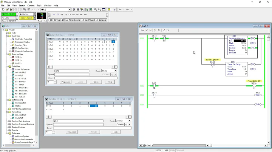Click the Open project folder icon
Image resolution: width=272 pixels, height=152 pixels.
tap(7, 9)
